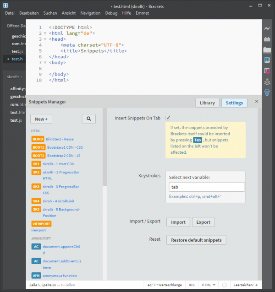The image size is (275, 292).
Task: Select the SK1 snippet badge
Action: [36, 164]
